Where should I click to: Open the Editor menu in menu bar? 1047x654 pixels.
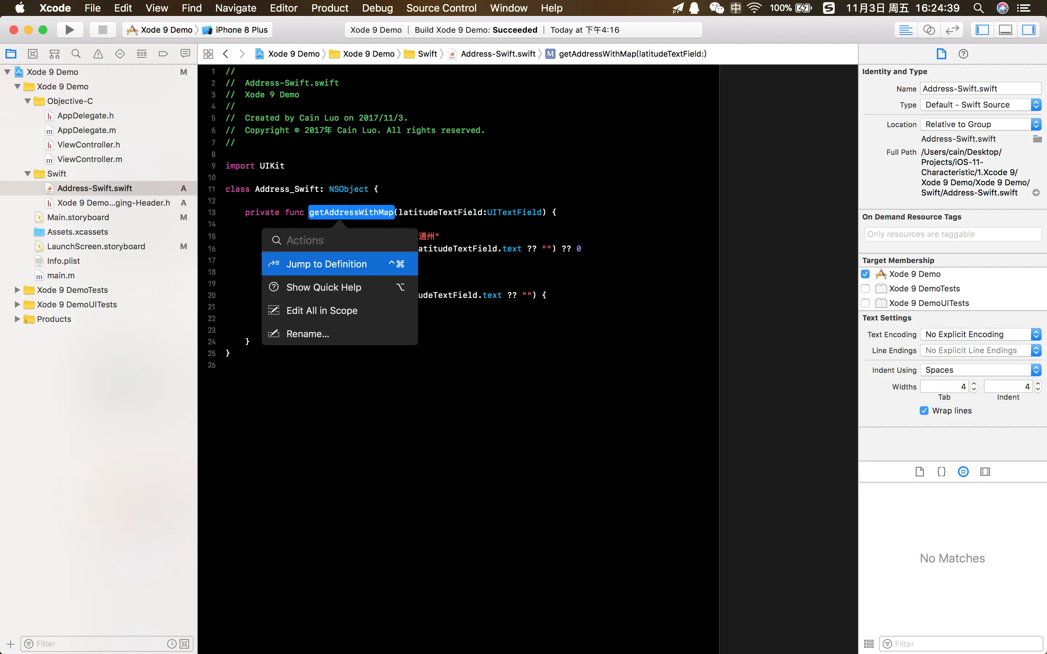[284, 8]
